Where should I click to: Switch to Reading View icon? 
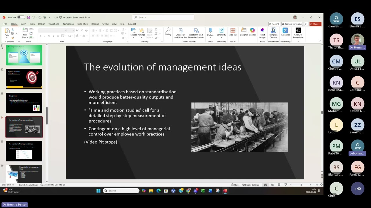pyautogui.click(x=279, y=185)
